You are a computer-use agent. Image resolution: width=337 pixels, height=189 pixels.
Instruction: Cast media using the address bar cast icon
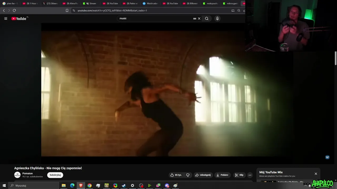click(233, 10)
